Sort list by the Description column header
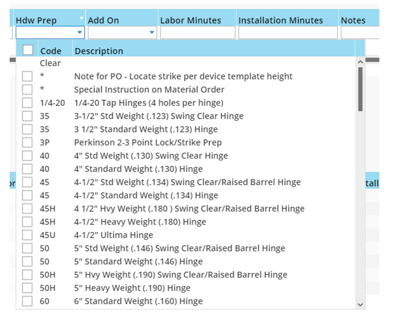Screen dimensions: 401x330 (99, 51)
